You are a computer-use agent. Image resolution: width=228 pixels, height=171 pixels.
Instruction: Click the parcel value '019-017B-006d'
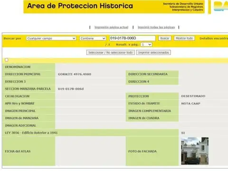coord(71,89)
